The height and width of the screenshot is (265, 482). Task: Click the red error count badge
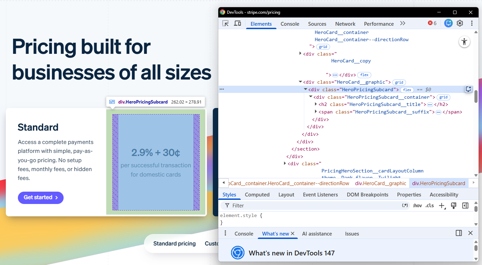[432, 23]
